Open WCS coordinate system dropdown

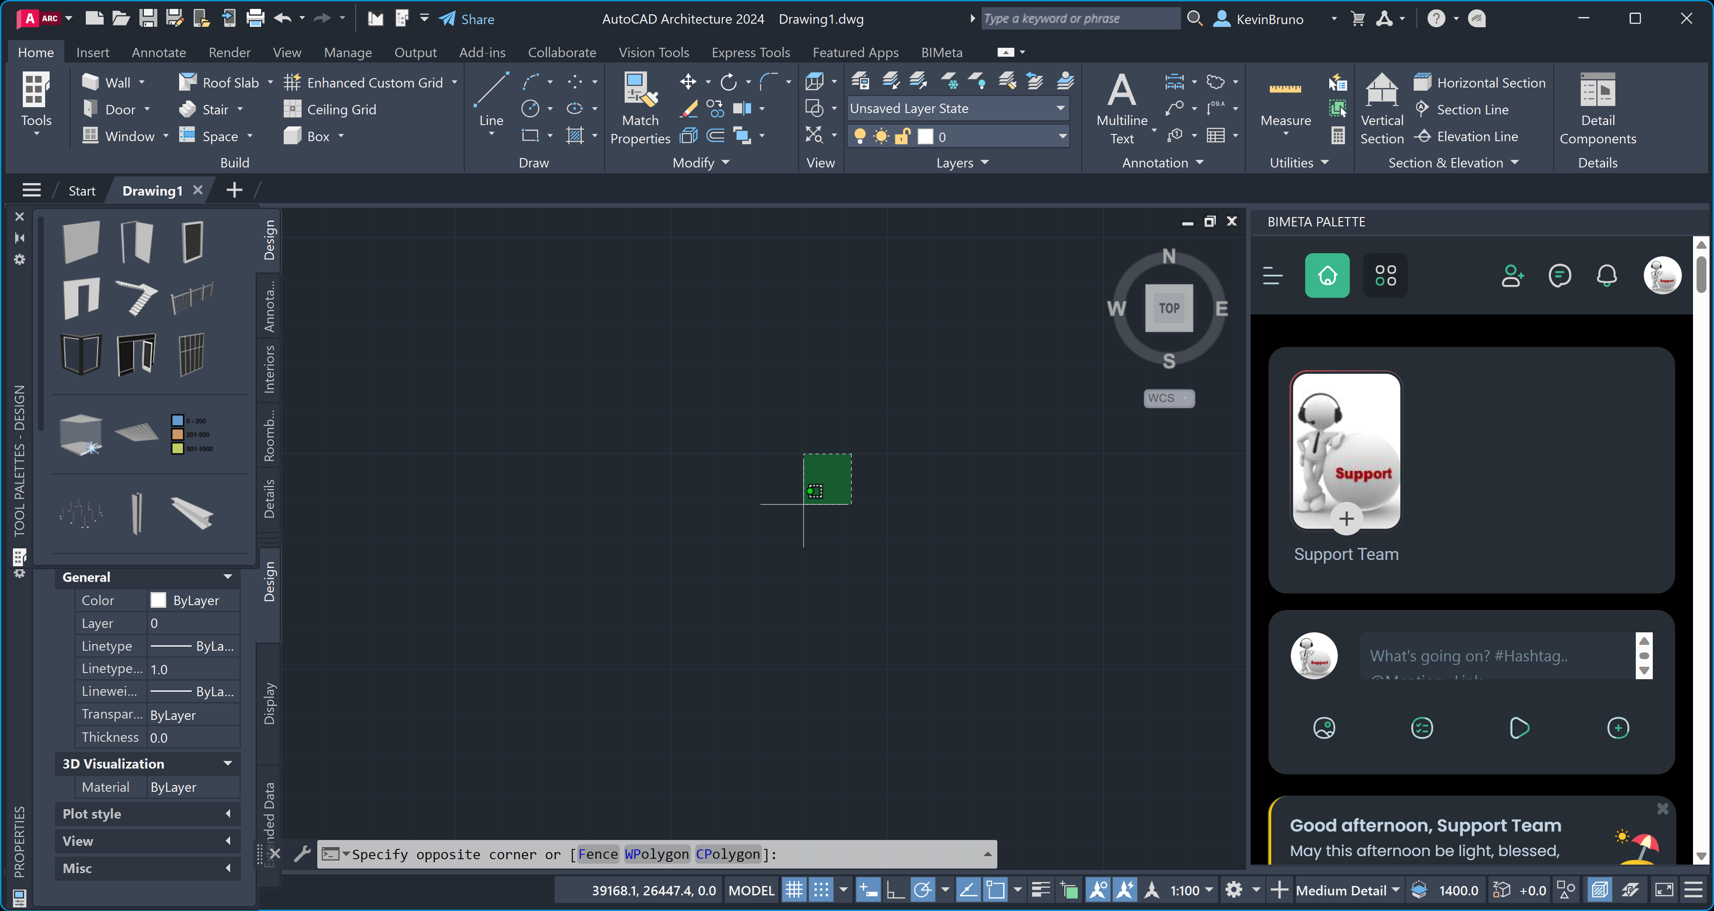point(1168,397)
